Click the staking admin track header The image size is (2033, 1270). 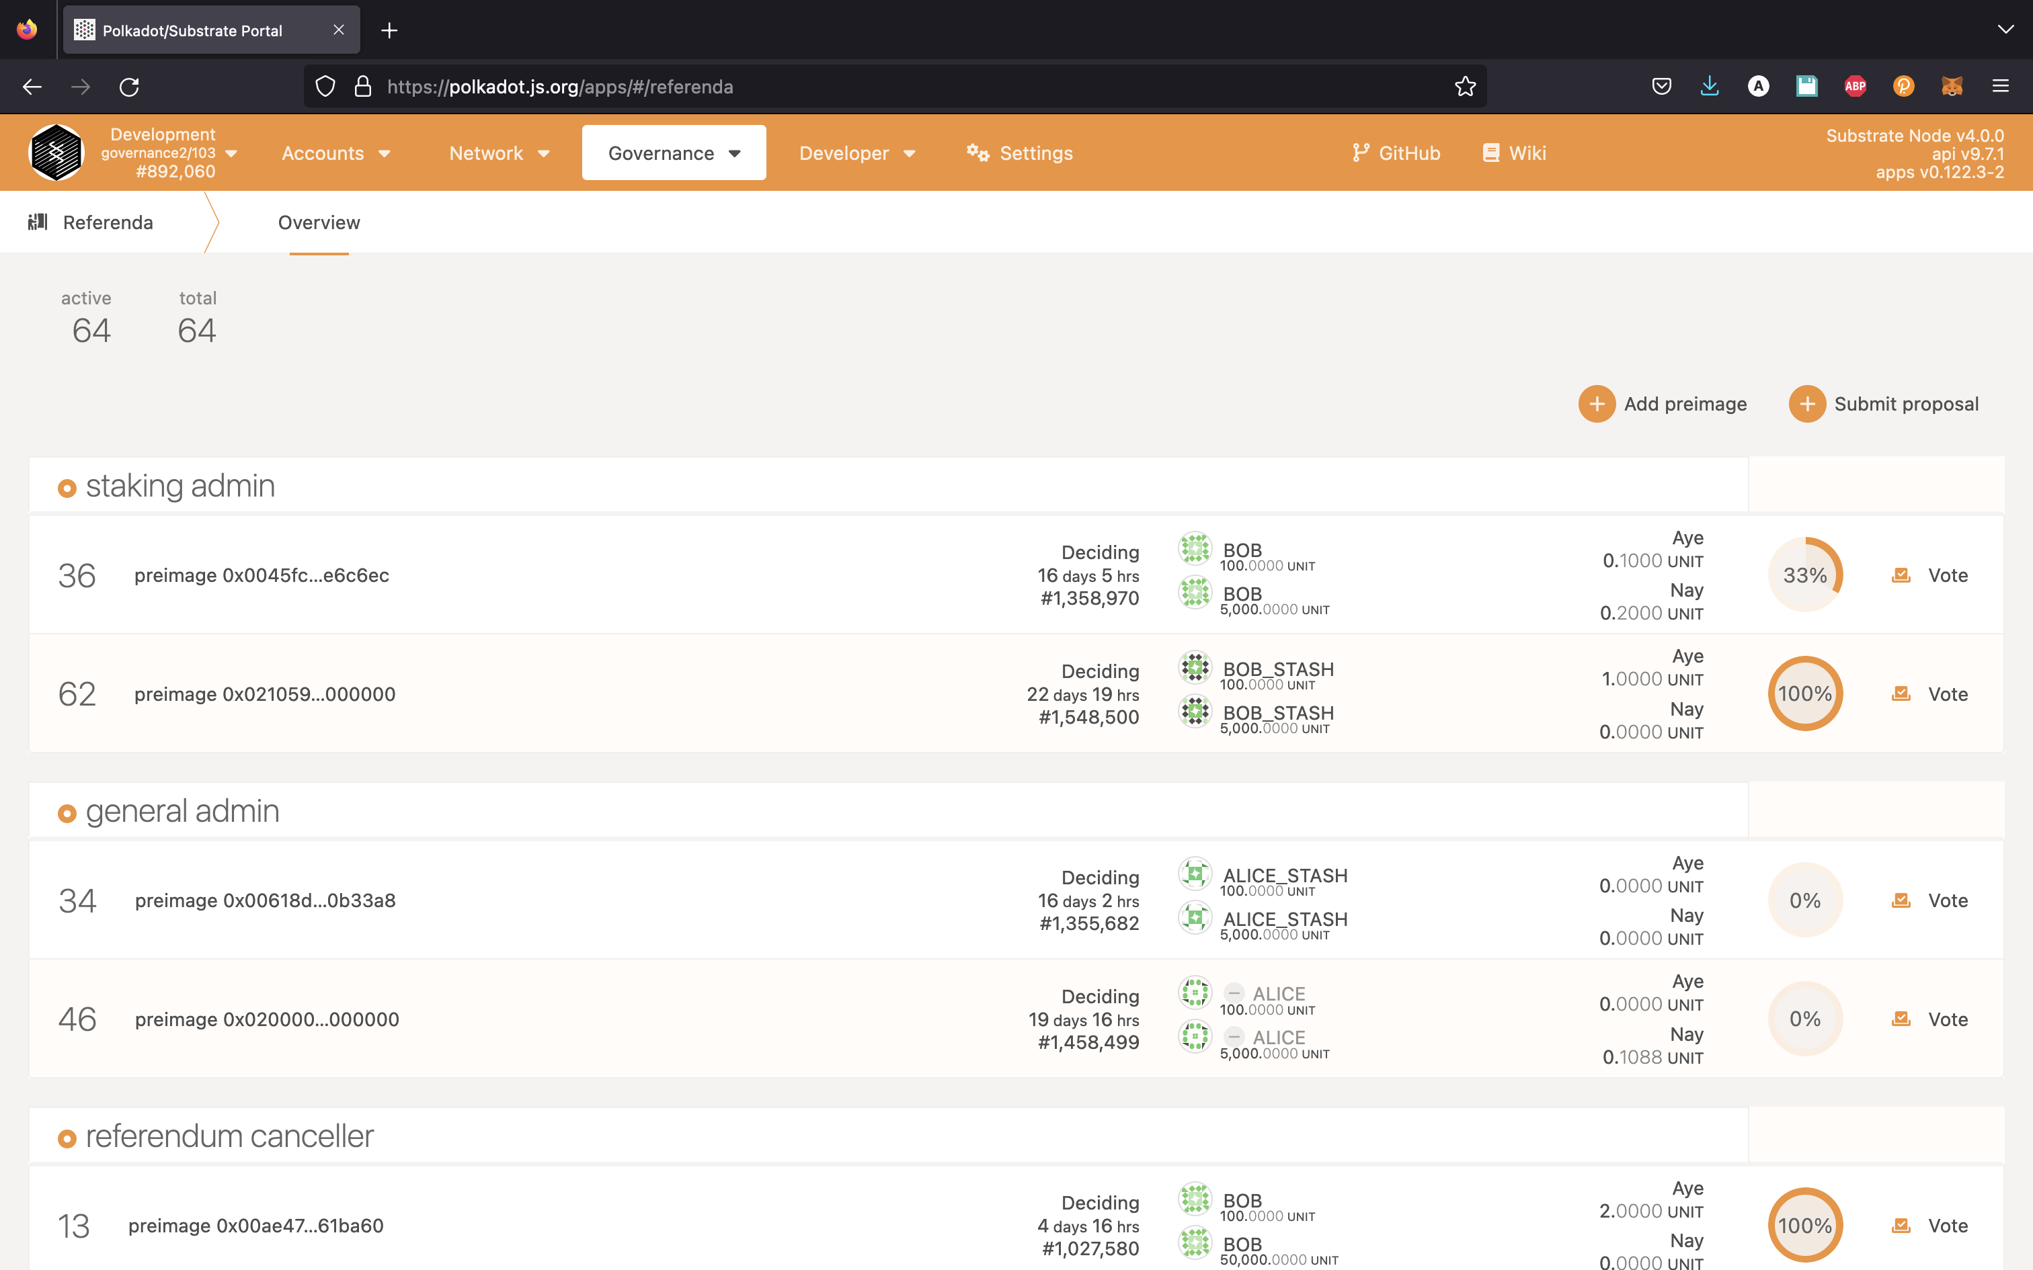click(180, 486)
